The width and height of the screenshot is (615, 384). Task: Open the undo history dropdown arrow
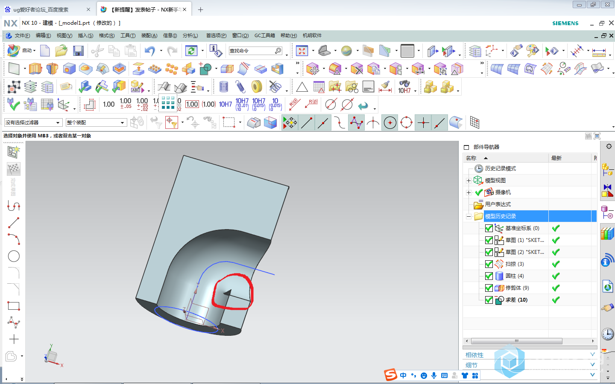161,51
